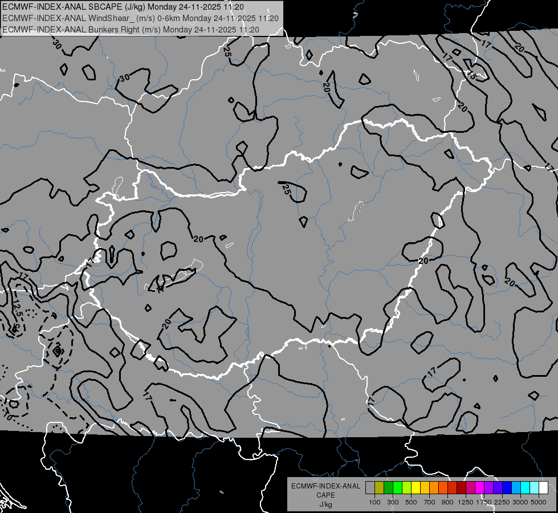Image resolution: width=558 pixels, height=513 pixels.
Task: Click the pure blue legend swatch
Action: 507,488
